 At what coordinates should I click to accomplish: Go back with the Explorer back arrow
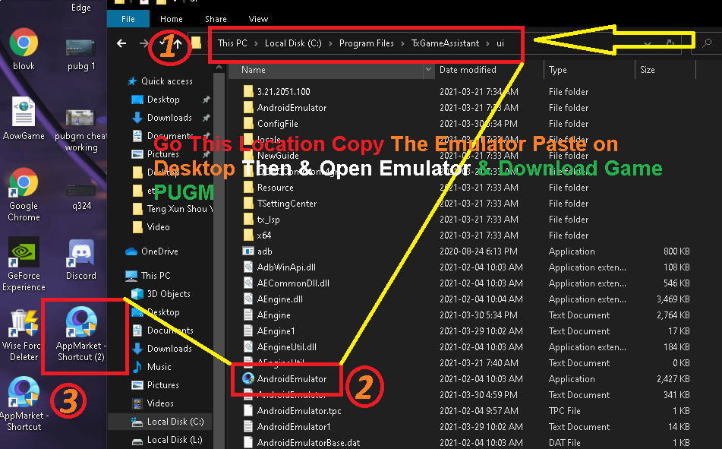(x=121, y=43)
